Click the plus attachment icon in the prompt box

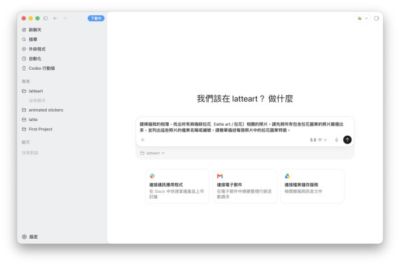click(x=143, y=140)
